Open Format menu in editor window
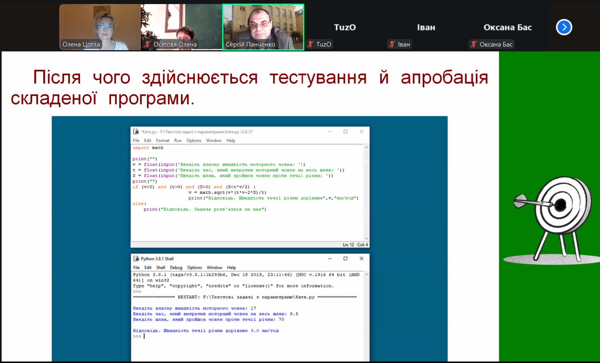This screenshot has width=600, height=363. pyautogui.click(x=162, y=141)
